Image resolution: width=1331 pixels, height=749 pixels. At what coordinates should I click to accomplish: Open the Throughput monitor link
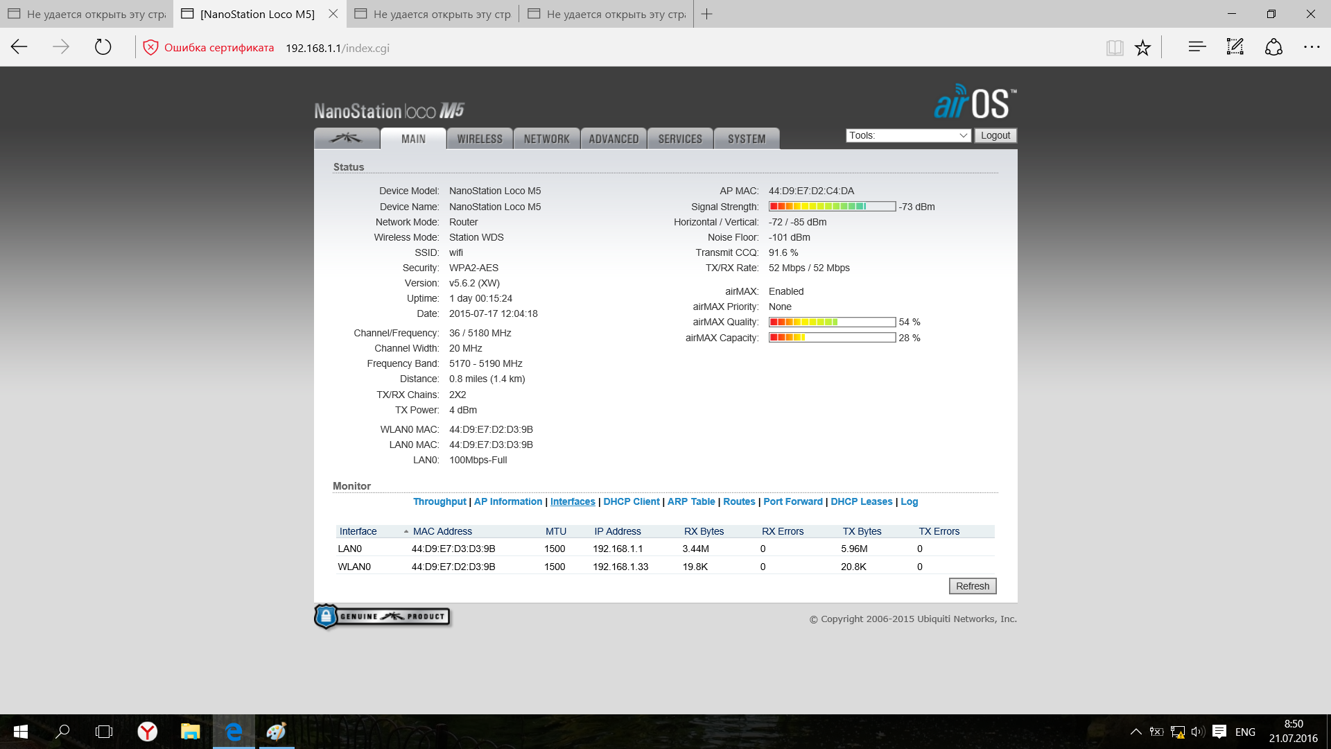coord(440,501)
